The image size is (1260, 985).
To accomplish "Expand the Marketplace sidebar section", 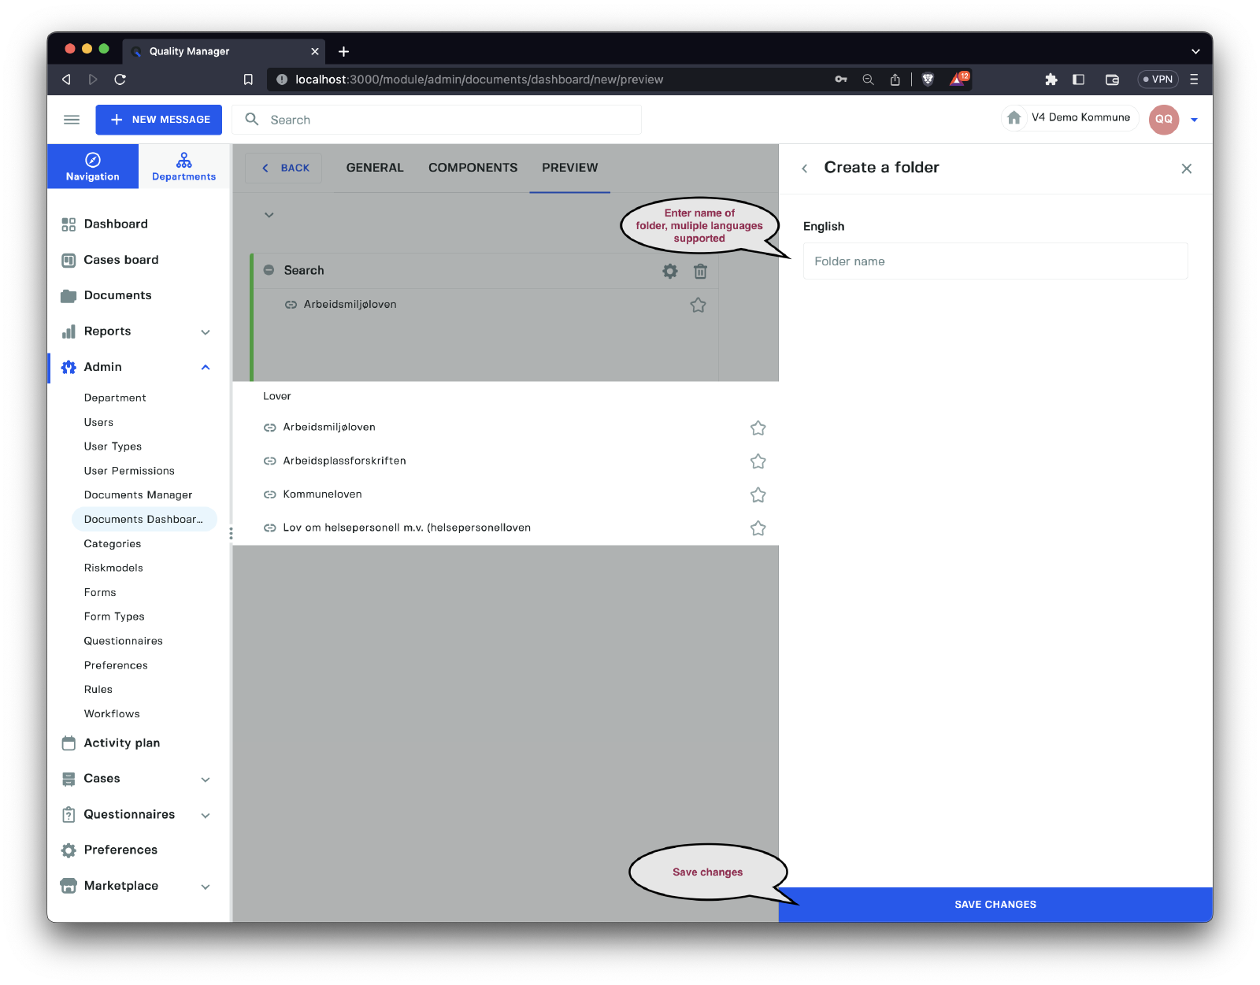I will tap(206, 887).
